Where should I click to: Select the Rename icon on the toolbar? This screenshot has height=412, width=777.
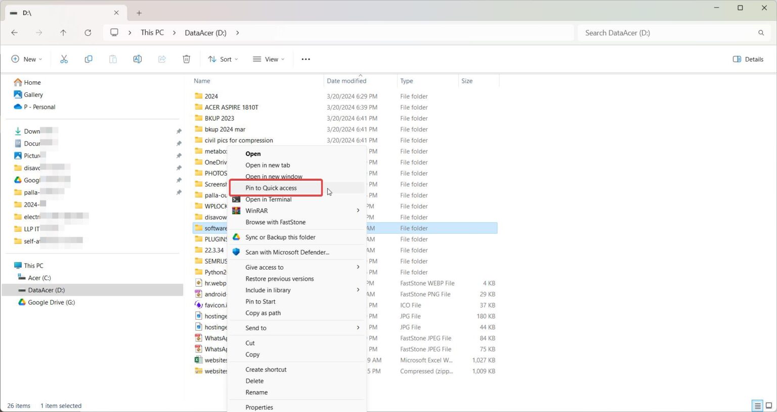[x=137, y=59]
